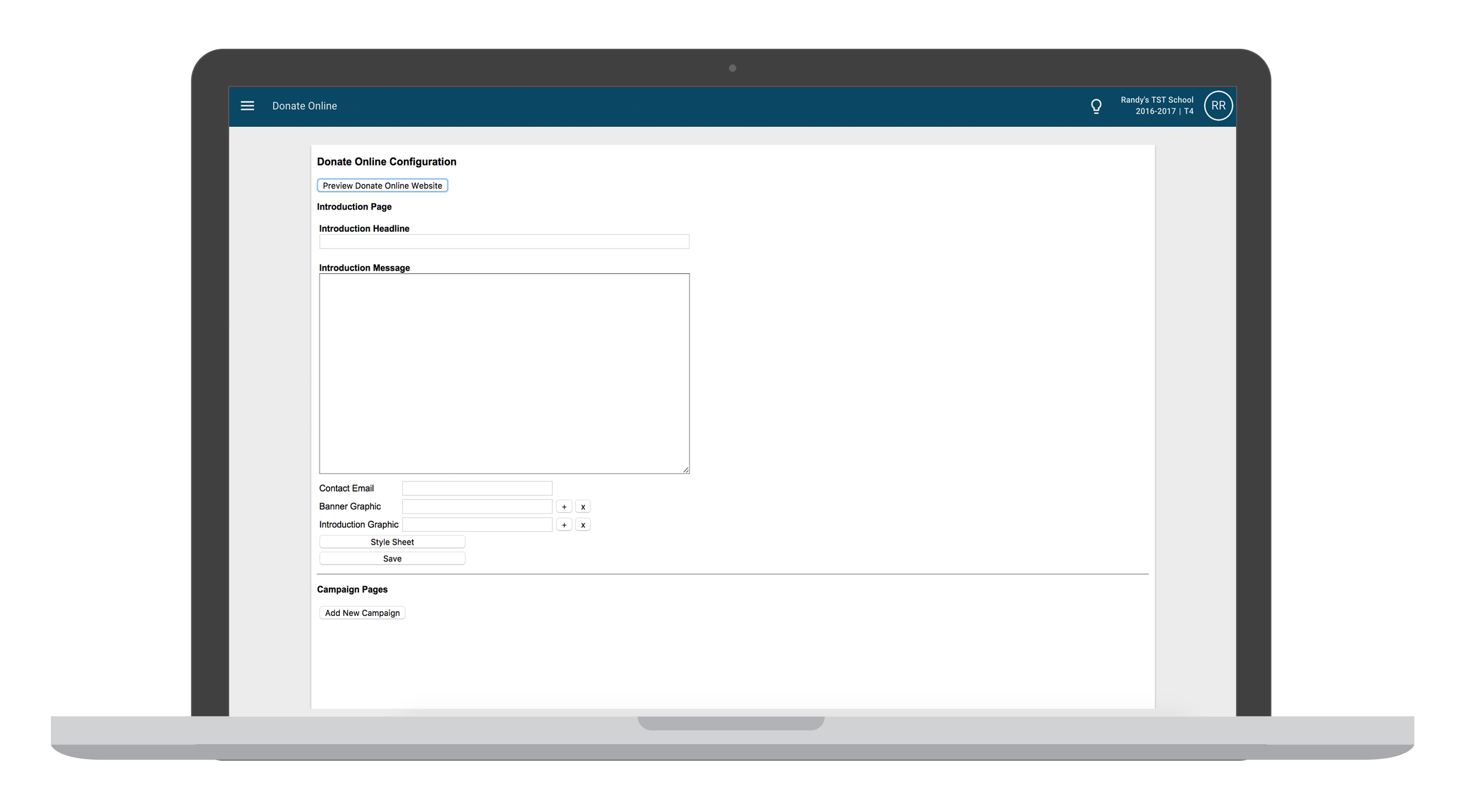1471x801 pixels.
Task: Remove the Banner Graphic with x button
Action: [583, 506]
